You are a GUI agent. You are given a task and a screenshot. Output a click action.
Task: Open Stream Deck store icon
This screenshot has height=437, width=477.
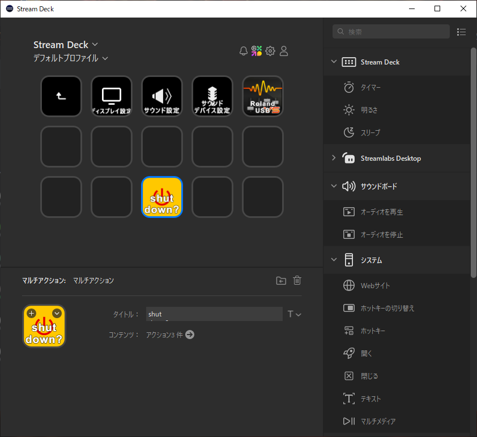[x=257, y=51]
